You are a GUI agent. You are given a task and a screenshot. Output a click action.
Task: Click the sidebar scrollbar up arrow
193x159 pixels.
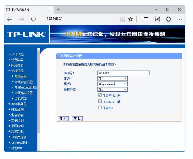click(39, 50)
